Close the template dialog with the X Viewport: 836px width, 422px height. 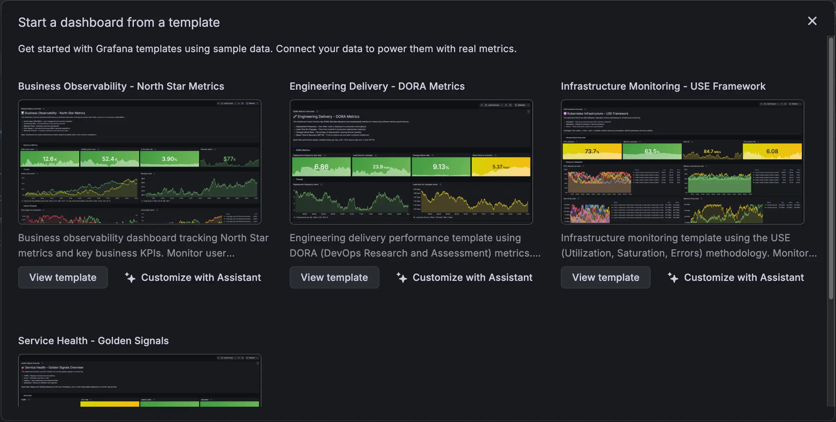coord(812,21)
